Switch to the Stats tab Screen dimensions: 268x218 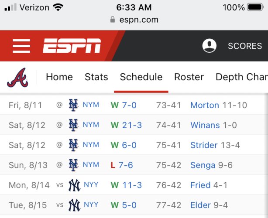pyautogui.click(x=96, y=77)
